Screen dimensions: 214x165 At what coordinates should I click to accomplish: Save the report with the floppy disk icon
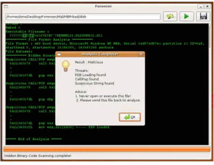click(203, 16)
